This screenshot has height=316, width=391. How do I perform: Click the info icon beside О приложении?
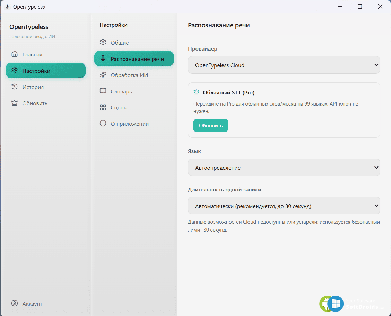[x=103, y=124]
